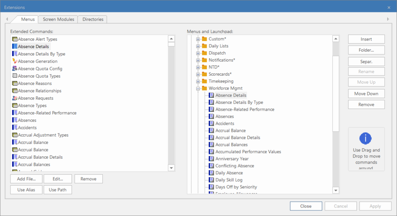397x216 pixels.
Task: Click the Use Path button
Action: click(58, 190)
